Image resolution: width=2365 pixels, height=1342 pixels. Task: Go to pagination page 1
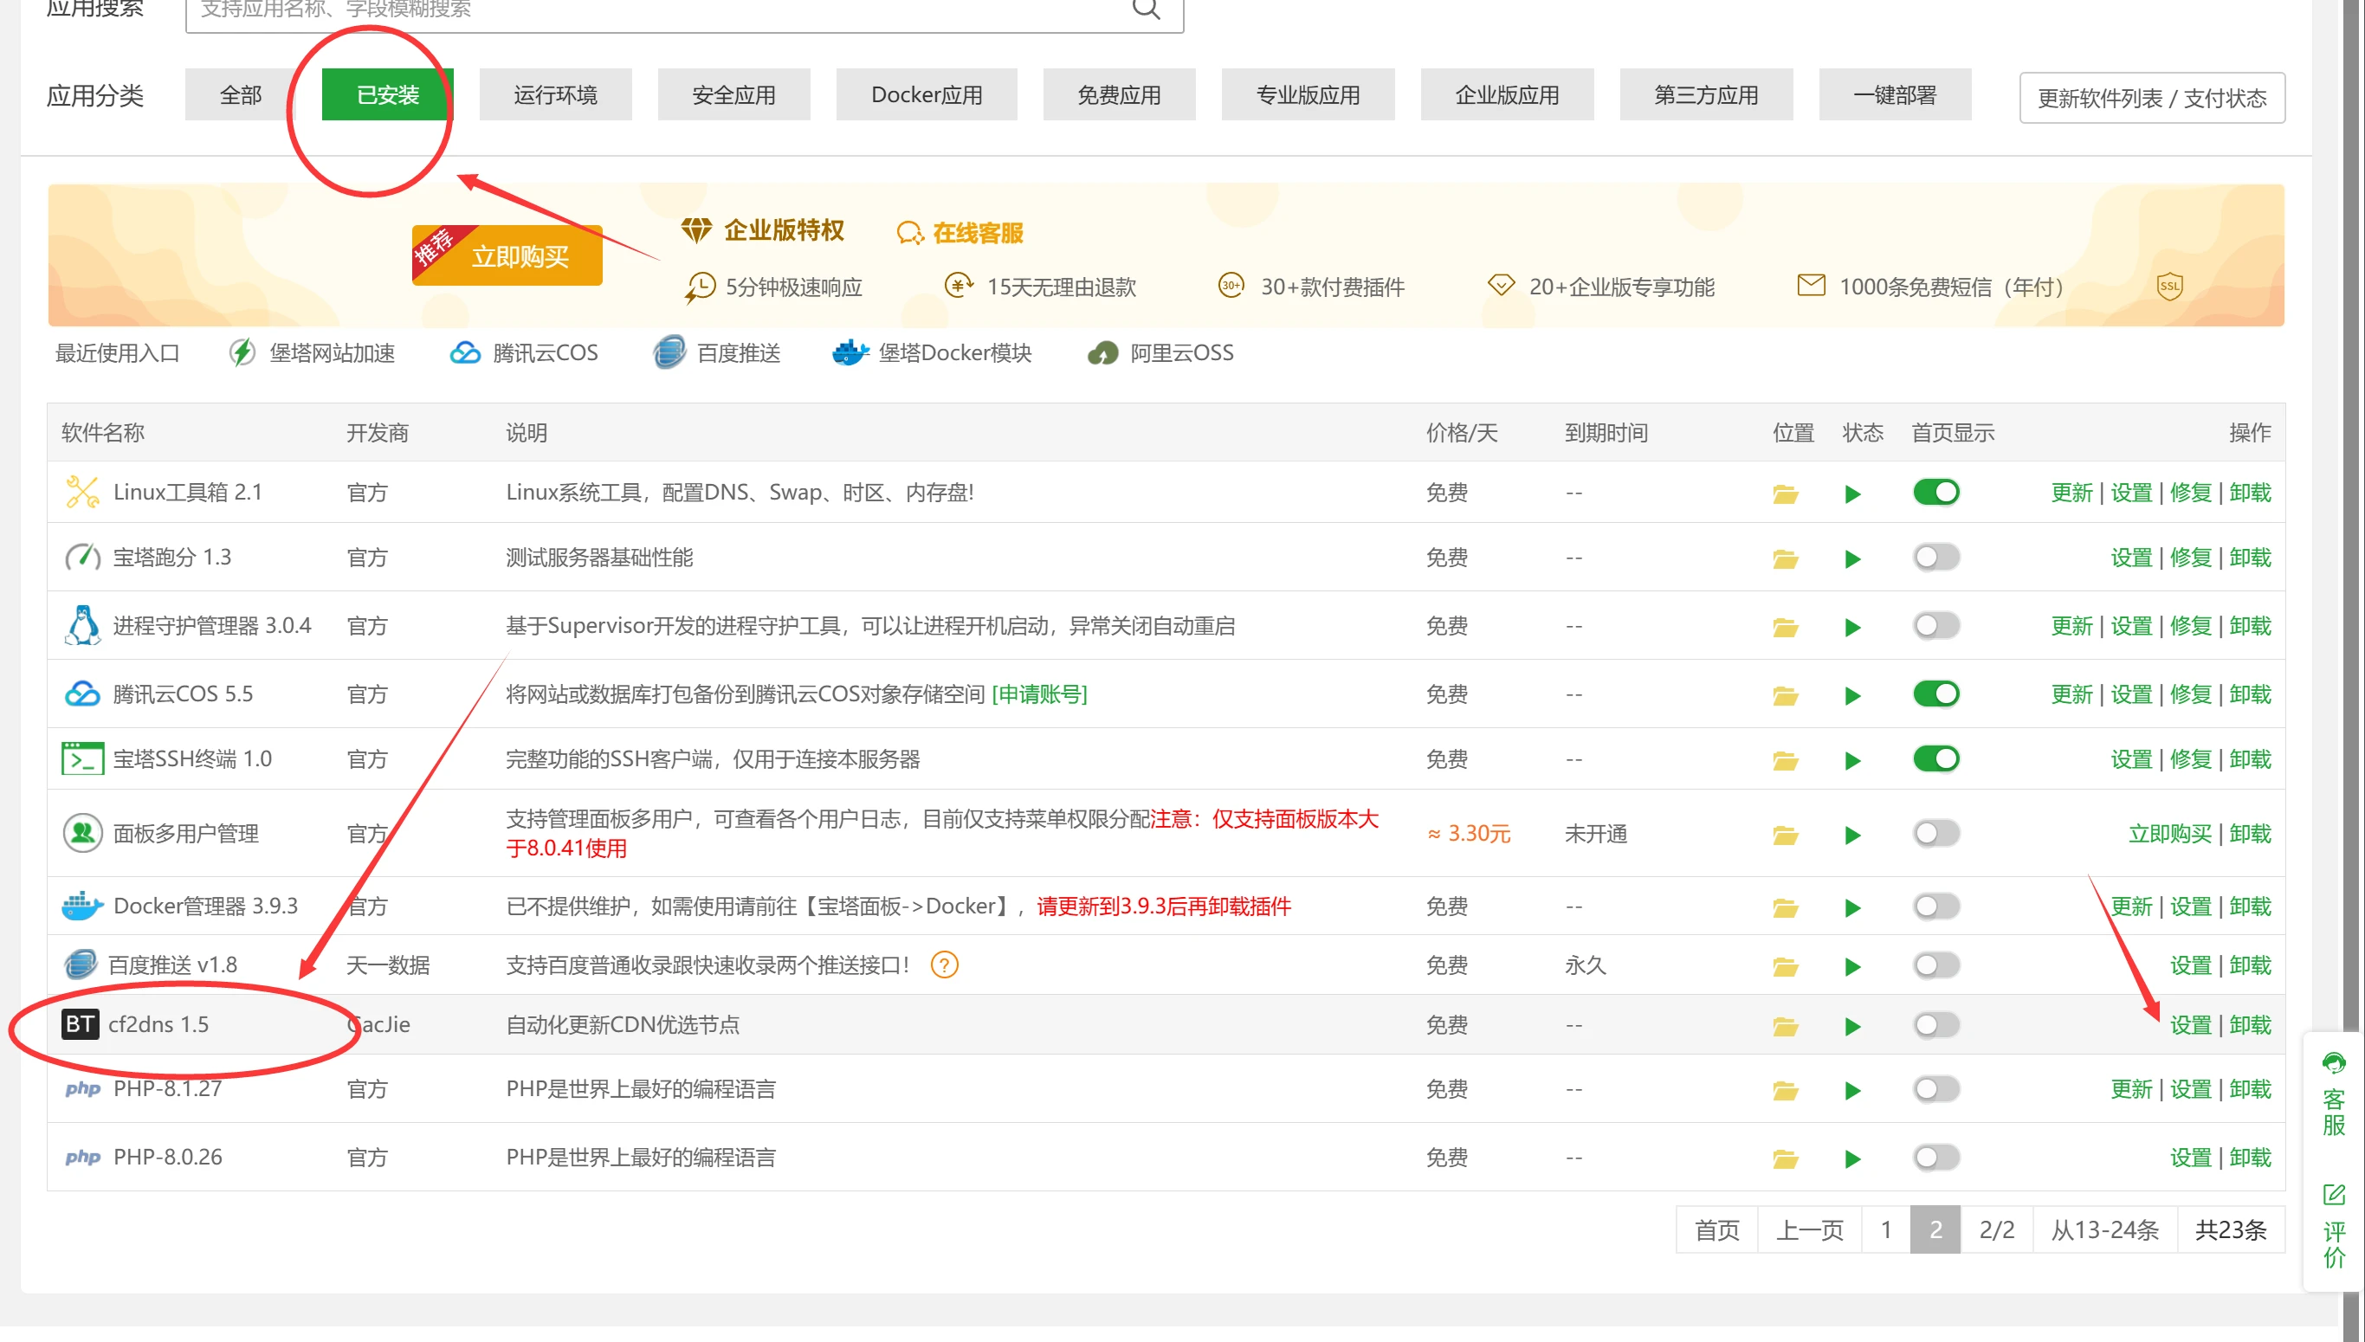click(1886, 1229)
